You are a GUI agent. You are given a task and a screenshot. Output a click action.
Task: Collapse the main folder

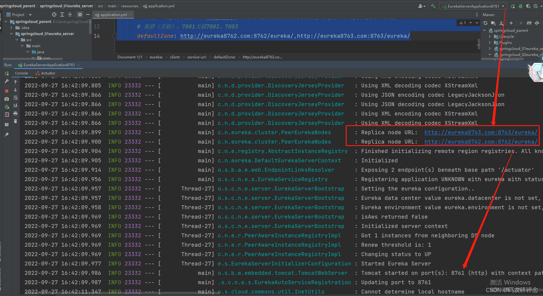point(22,46)
